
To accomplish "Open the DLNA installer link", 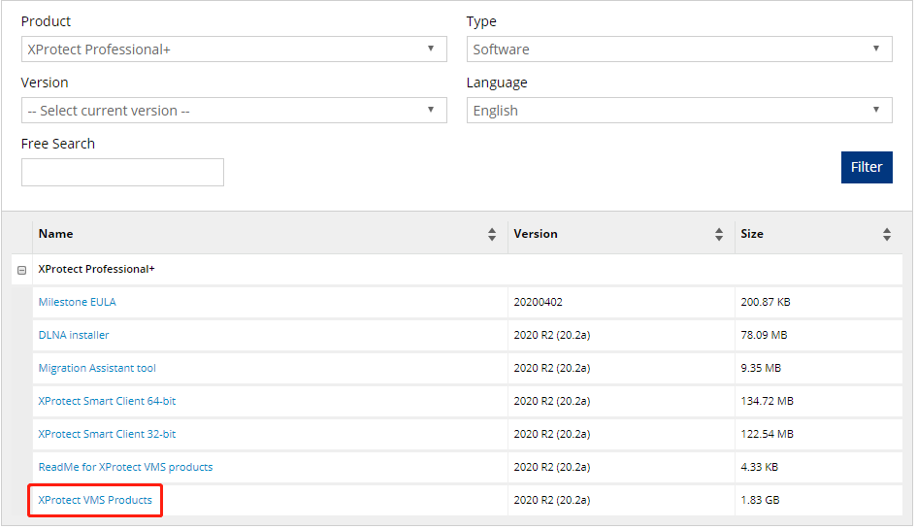I will coord(74,335).
